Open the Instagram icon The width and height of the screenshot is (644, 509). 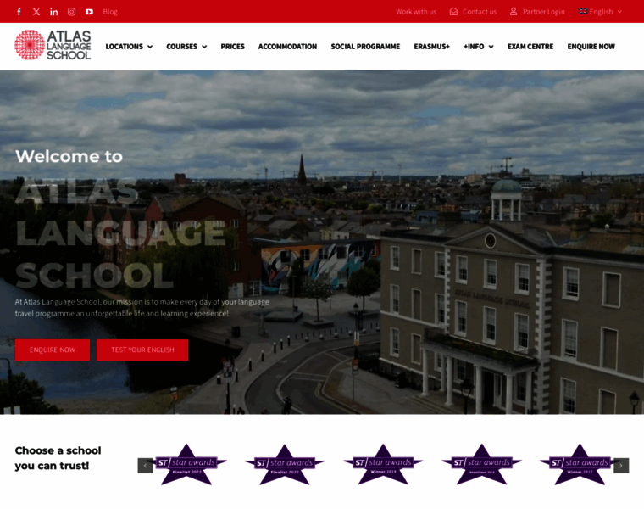71,12
